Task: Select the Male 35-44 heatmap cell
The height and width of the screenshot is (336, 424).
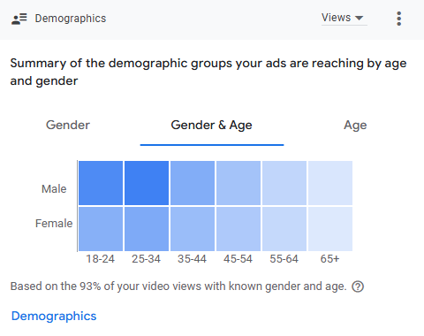Action: [x=193, y=183]
